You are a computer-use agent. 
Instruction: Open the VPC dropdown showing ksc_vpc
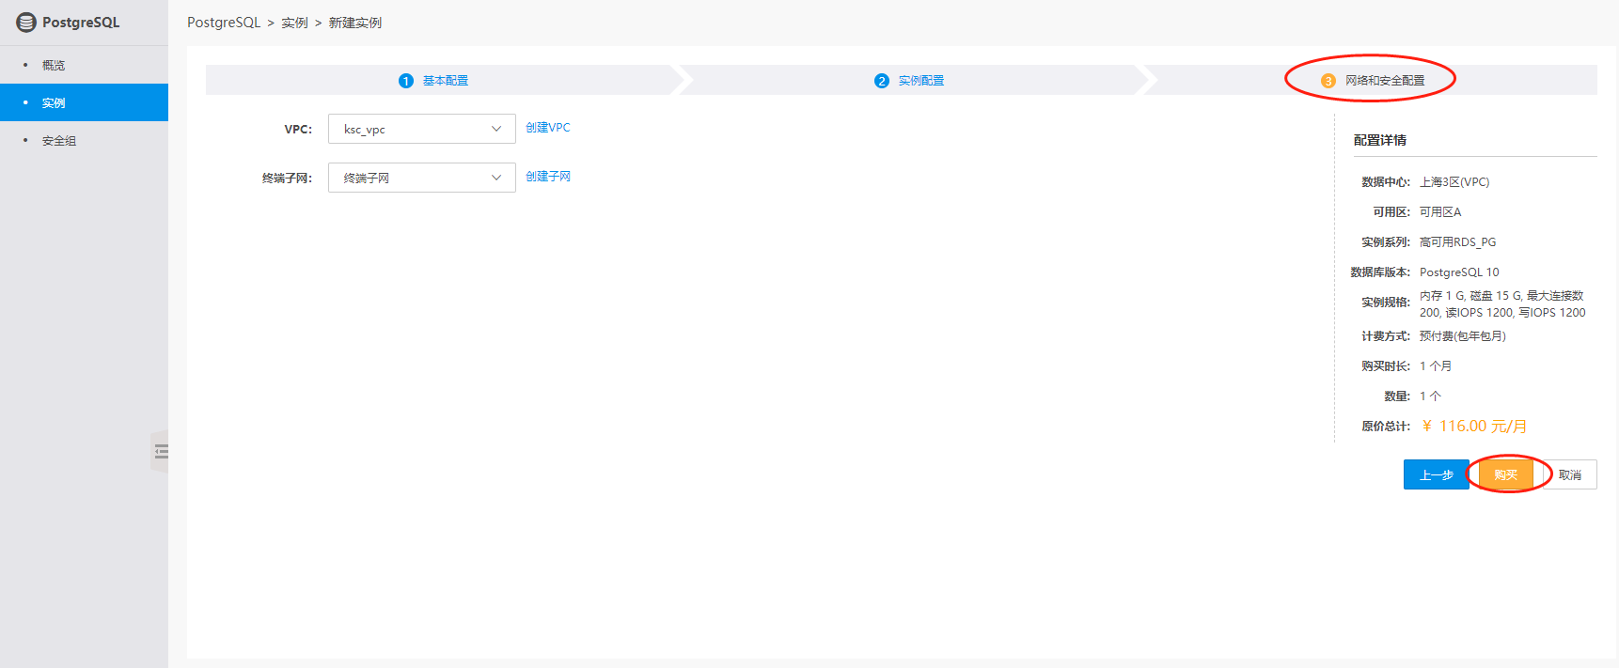(x=422, y=129)
